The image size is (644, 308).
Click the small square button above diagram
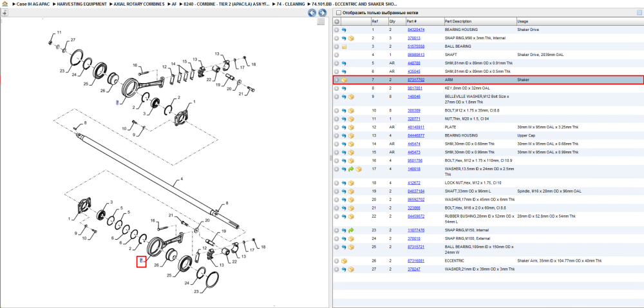pos(321,22)
